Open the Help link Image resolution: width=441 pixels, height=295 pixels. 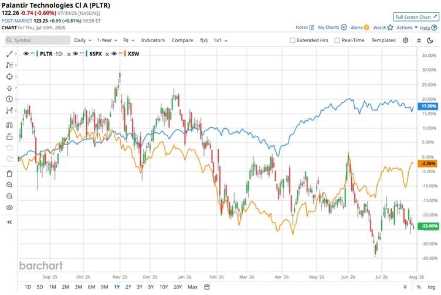(428, 28)
